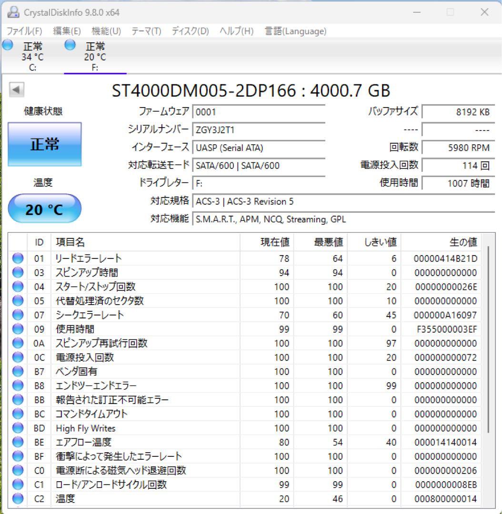Click the ID column header
This screenshot has width=502, height=514.
coord(39,242)
